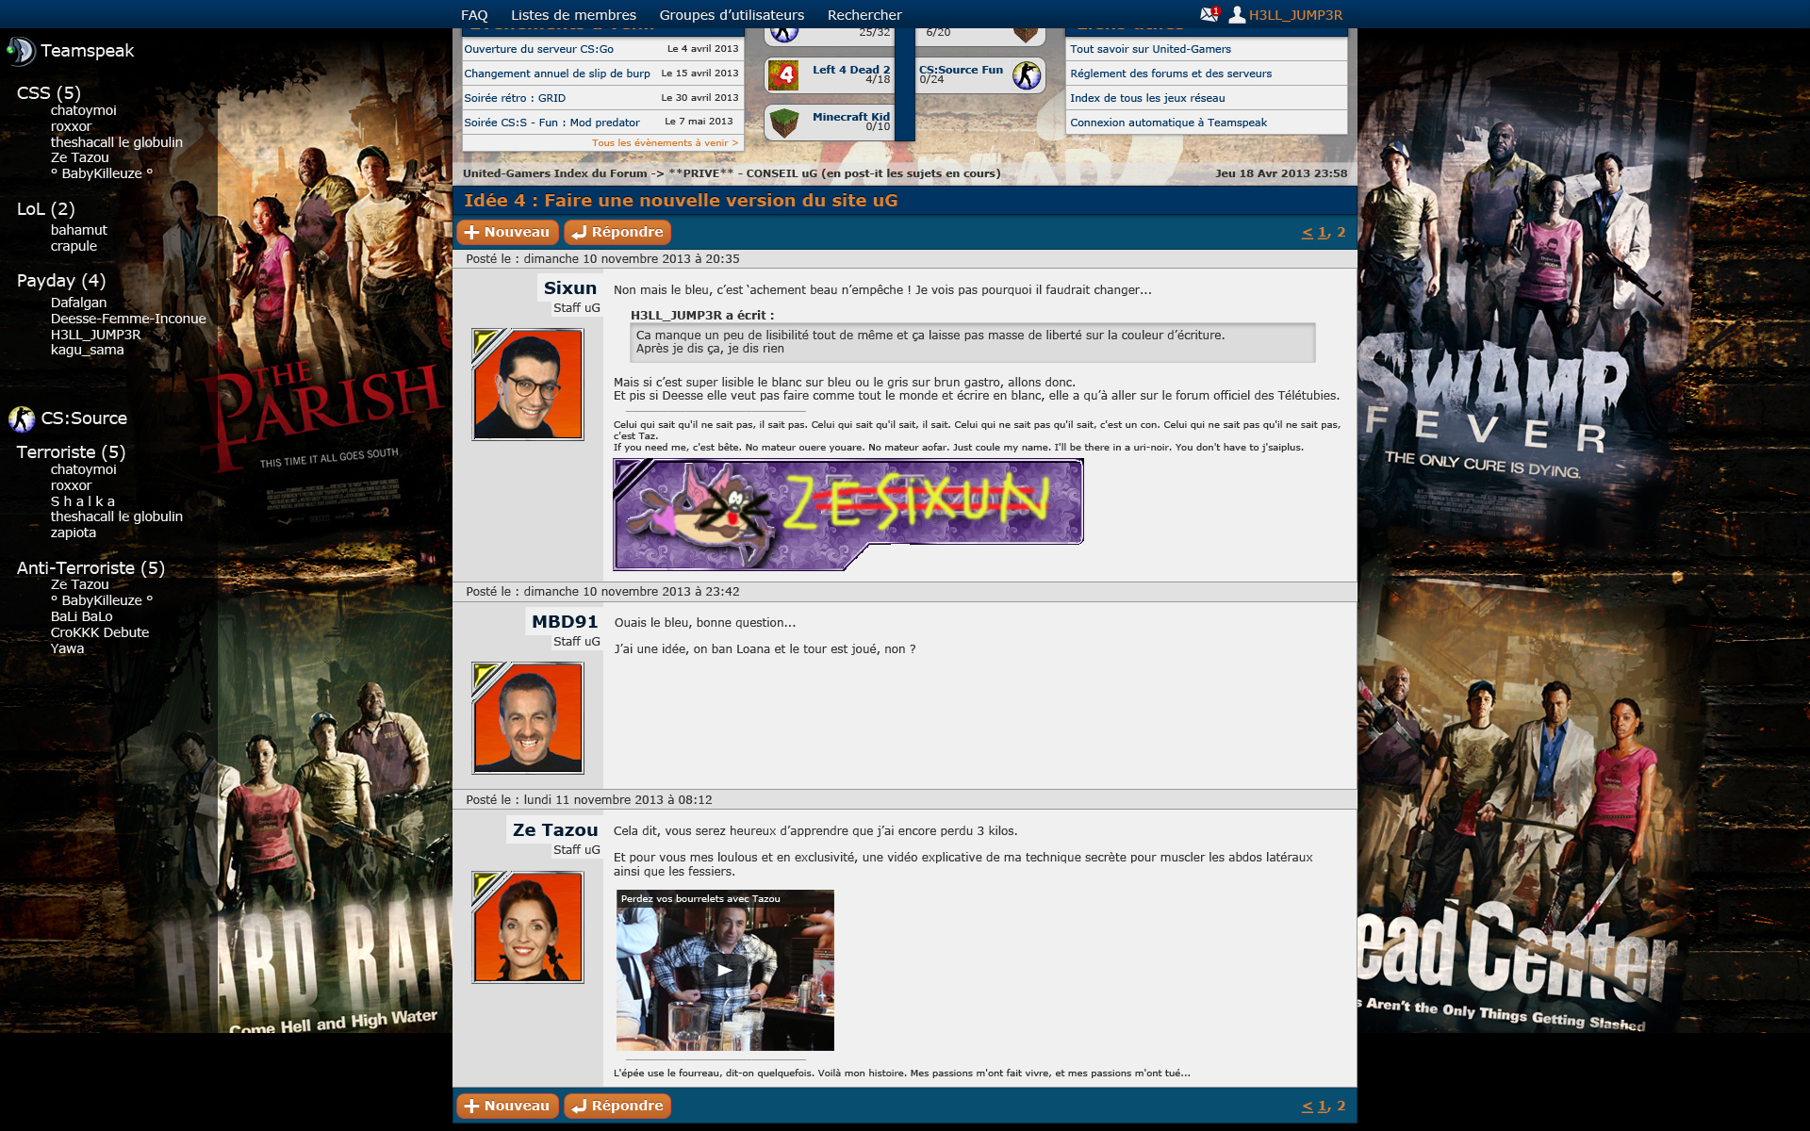Screen dimensions: 1810x1131
Task: Open Ze Tazou's avatar image
Action: (528, 927)
